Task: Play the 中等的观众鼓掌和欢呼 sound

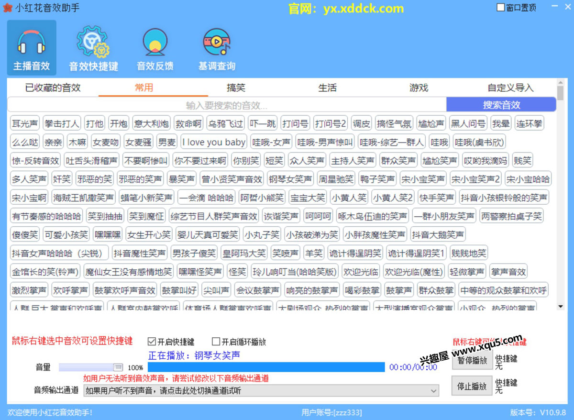Action: tap(504, 290)
